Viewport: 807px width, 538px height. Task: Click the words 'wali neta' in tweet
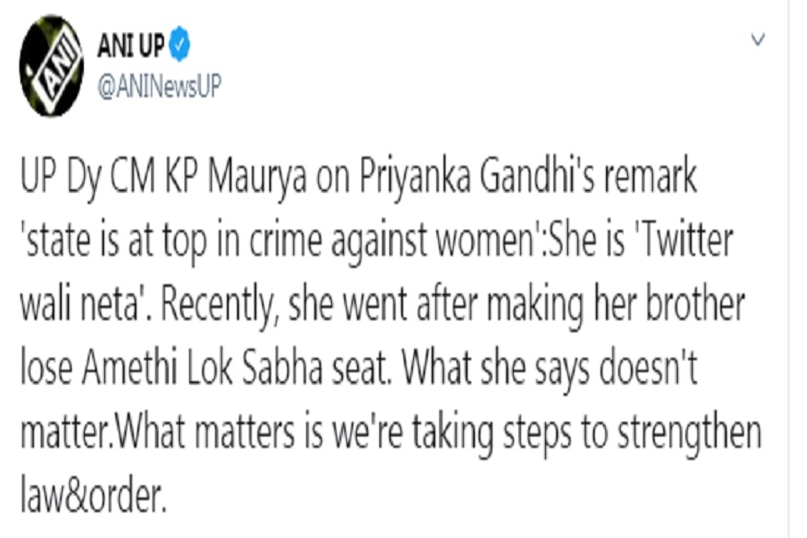point(79,305)
